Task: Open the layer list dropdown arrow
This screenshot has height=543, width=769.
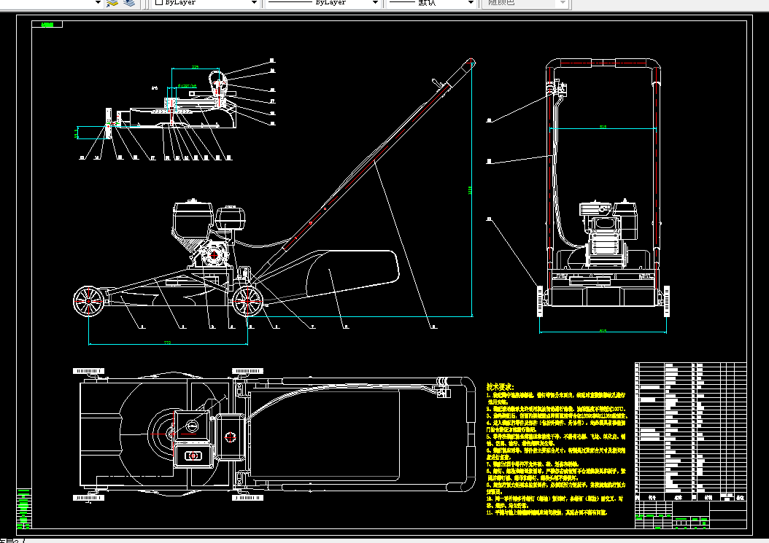Action: [x=98, y=3]
